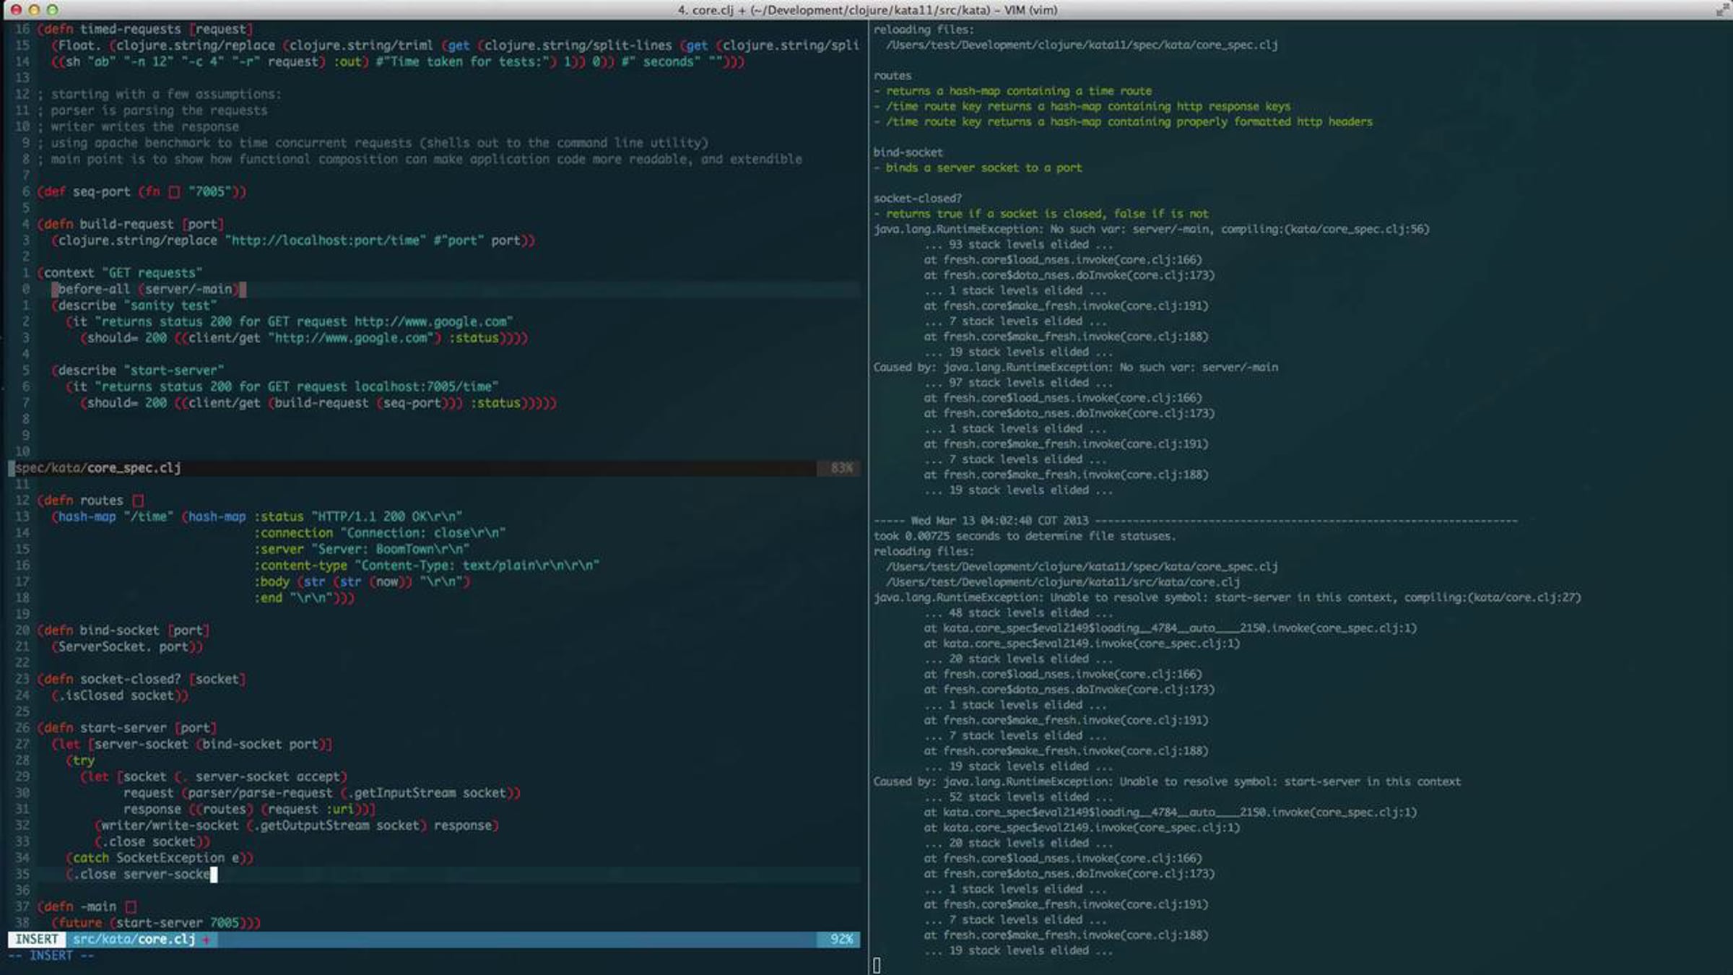Click the 'src/kata/core.clj' status line
The image size is (1733, 975).
coord(433,940)
